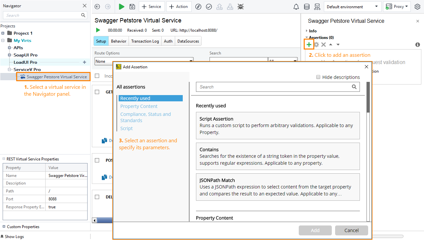Viewport: 424px width, 240px height.
Task: Click the upload tray icon in toolbar
Action: [219, 7]
